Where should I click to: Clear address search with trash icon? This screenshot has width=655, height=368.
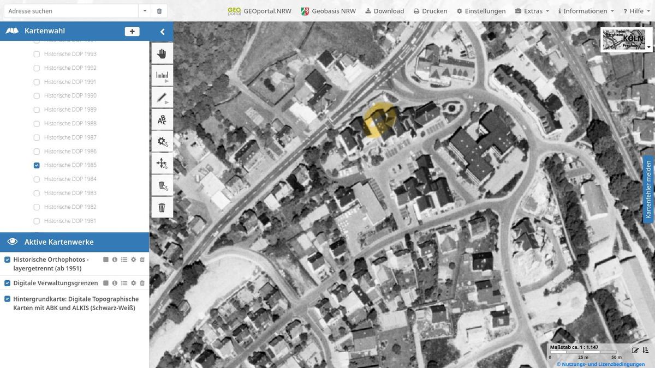click(x=159, y=11)
